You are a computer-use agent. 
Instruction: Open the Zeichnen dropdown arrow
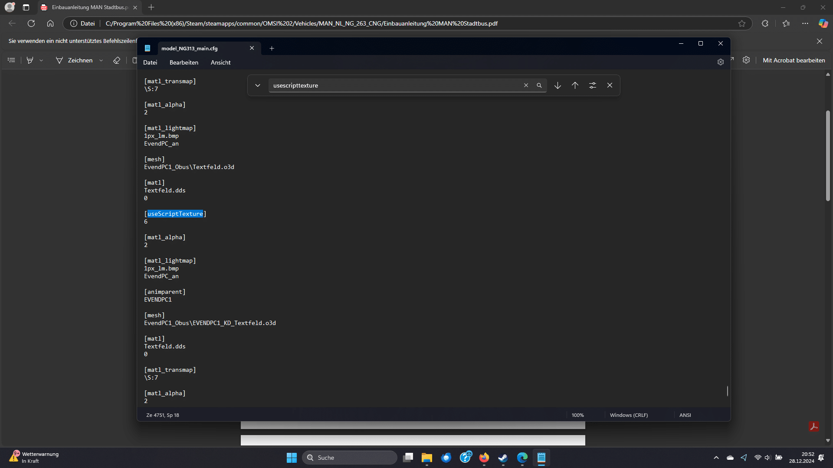101,60
